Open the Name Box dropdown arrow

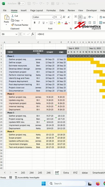(17, 34)
